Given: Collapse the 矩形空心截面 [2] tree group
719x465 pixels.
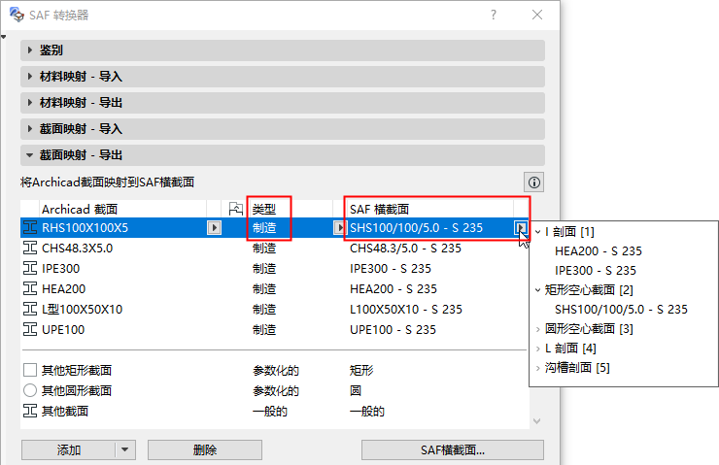Looking at the screenshot, I should click(538, 290).
